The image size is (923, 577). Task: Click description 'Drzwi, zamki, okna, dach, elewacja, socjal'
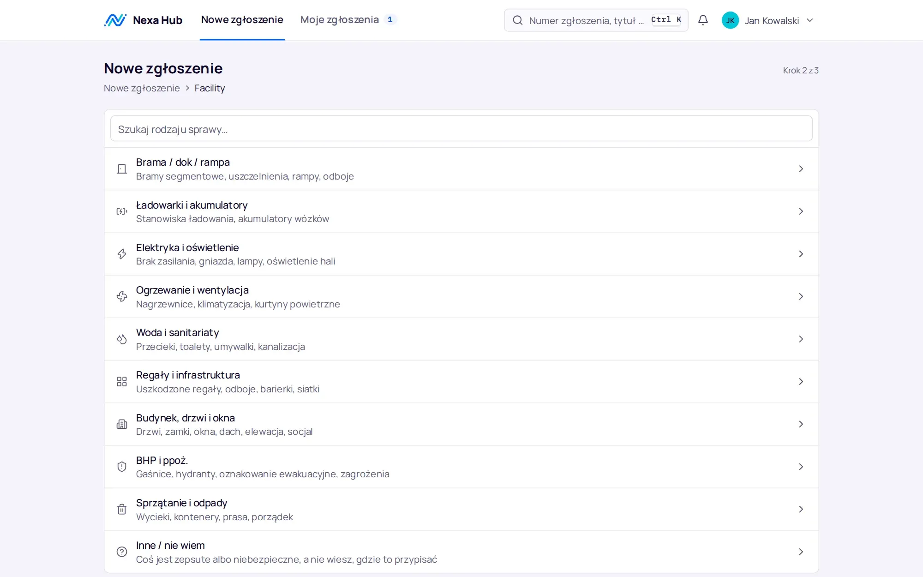coord(224,432)
